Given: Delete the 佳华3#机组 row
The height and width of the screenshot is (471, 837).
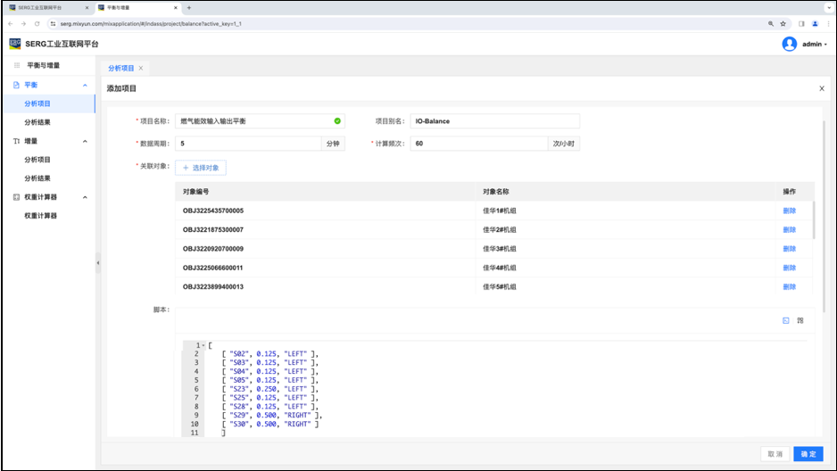Looking at the screenshot, I should (789, 249).
